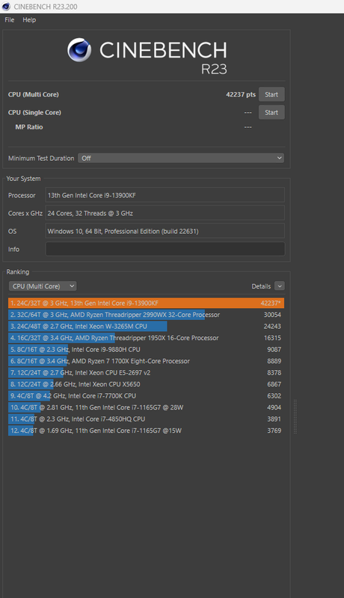Click the 42237 pts multi core score

click(241, 95)
